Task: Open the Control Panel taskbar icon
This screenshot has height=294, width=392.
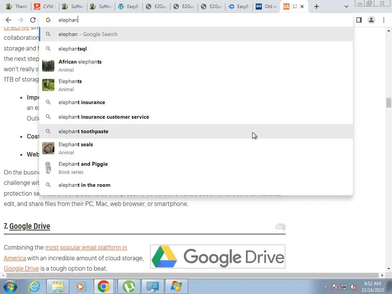Action: click(x=153, y=286)
